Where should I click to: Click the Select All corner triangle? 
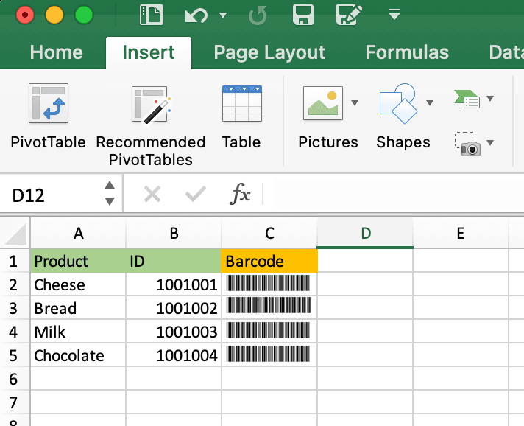(15, 234)
